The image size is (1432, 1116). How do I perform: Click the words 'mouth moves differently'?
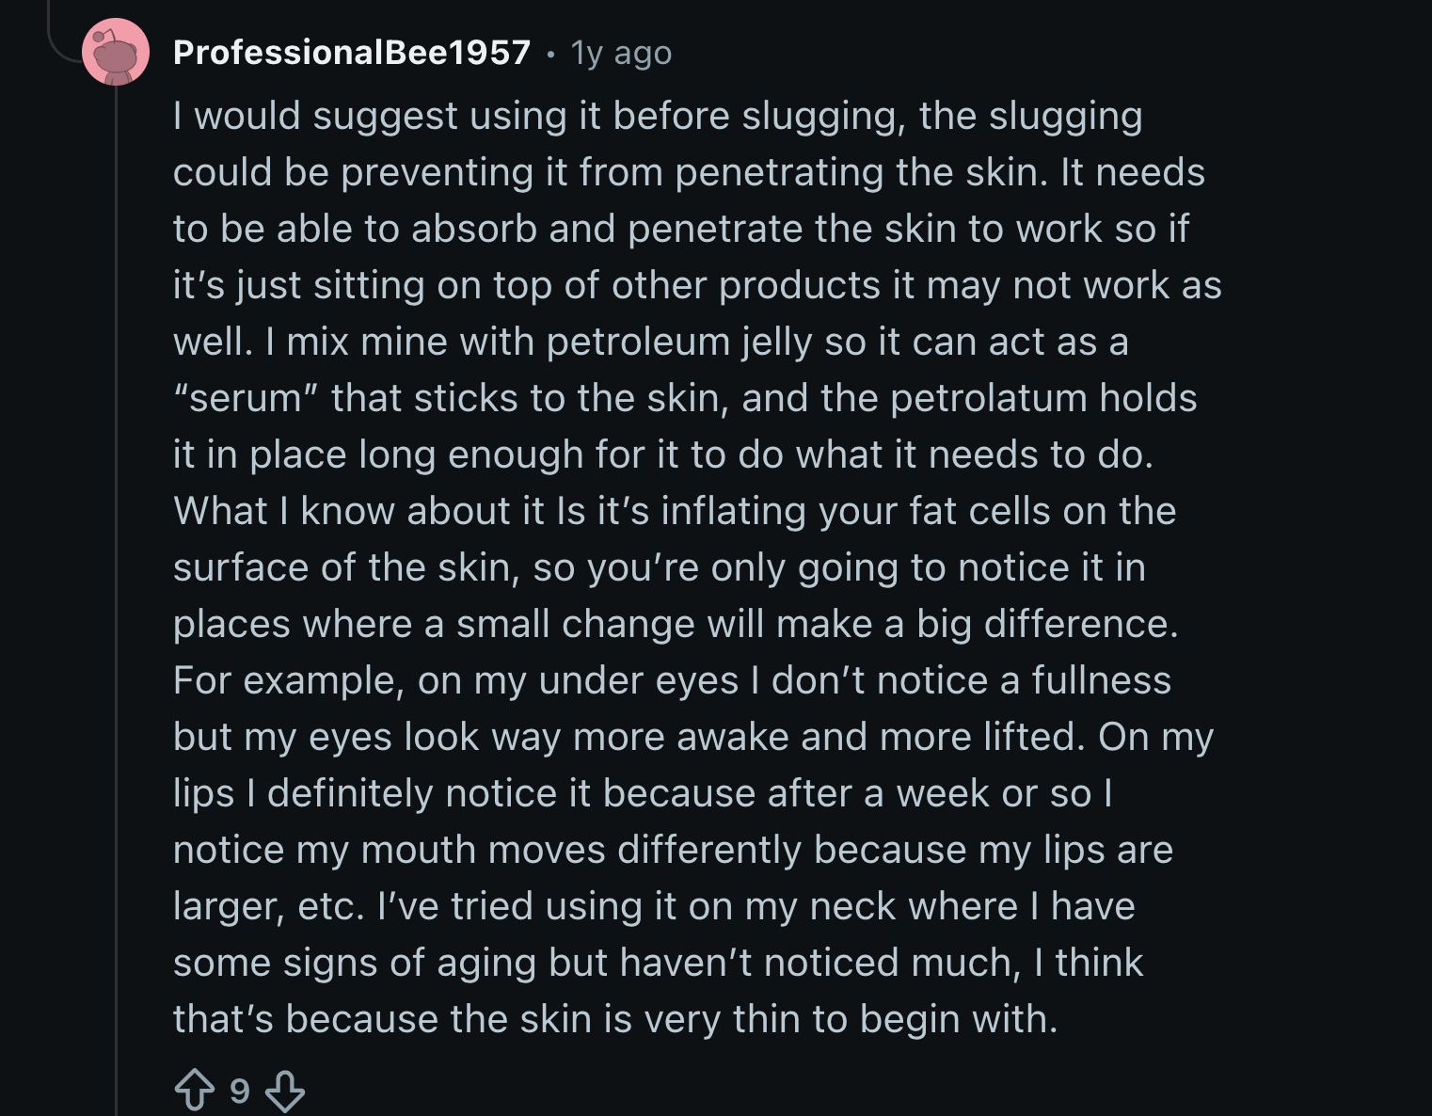582,850
